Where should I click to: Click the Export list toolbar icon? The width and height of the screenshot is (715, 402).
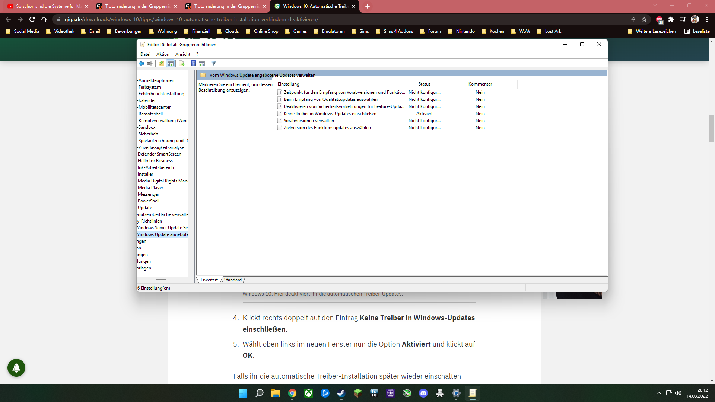(x=181, y=64)
